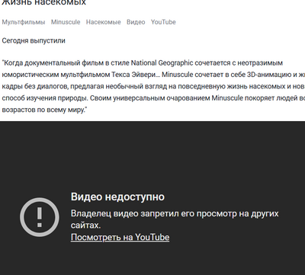The image size is (305, 275).
Task: Open the Видео tag
Action: (x=136, y=22)
